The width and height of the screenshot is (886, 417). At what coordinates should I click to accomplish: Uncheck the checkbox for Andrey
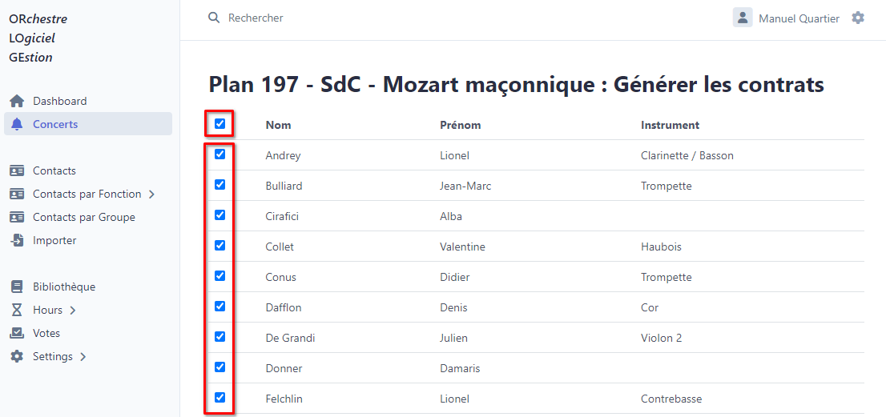click(219, 154)
